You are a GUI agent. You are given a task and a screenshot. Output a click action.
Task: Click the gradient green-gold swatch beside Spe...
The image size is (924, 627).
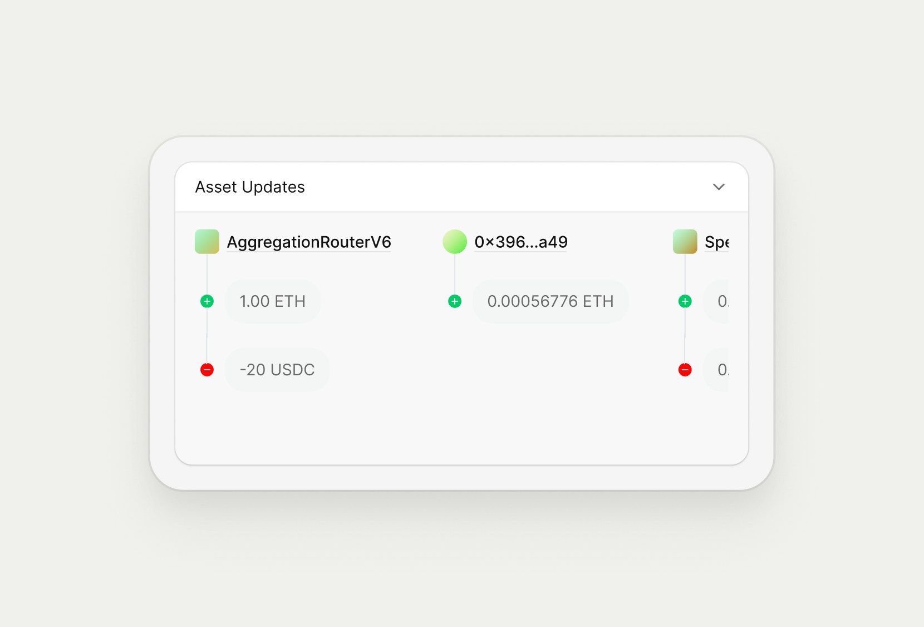[684, 242]
